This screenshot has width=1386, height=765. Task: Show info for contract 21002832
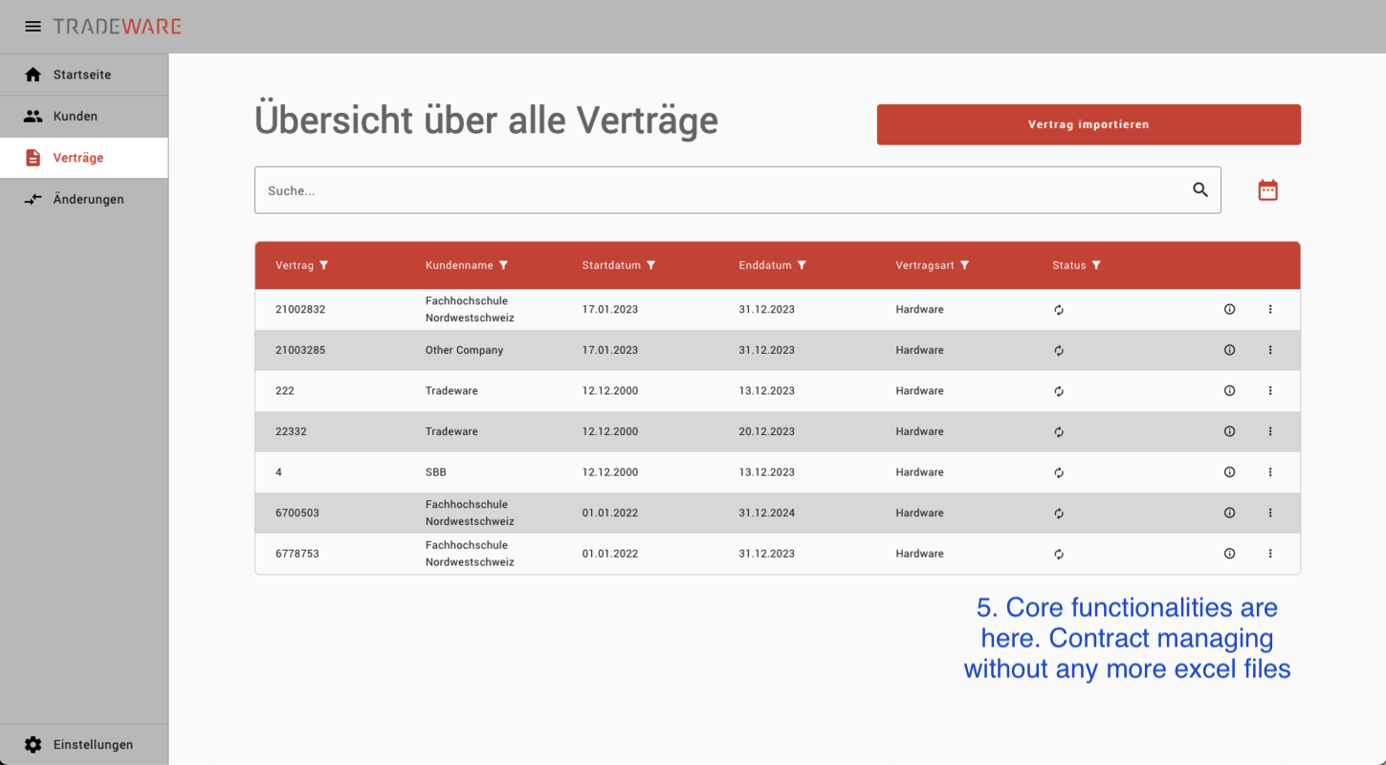[1230, 310]
